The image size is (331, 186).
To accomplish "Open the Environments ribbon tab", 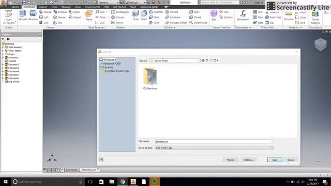I will (x=92, y=7).
